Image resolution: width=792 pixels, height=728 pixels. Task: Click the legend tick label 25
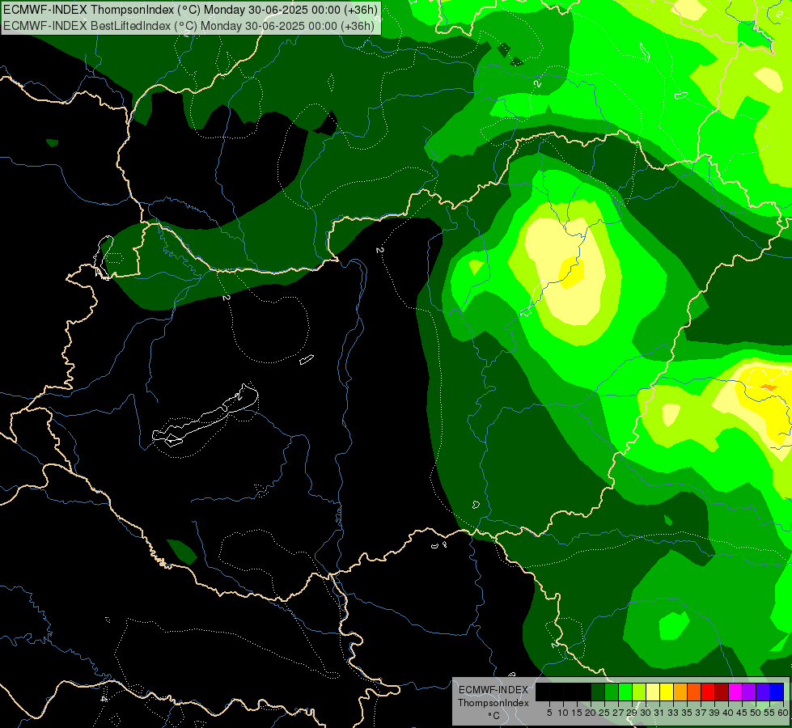pos(604,713)
